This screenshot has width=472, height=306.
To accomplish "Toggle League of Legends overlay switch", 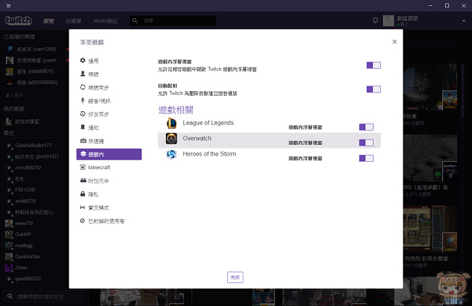I will [366, 127].
